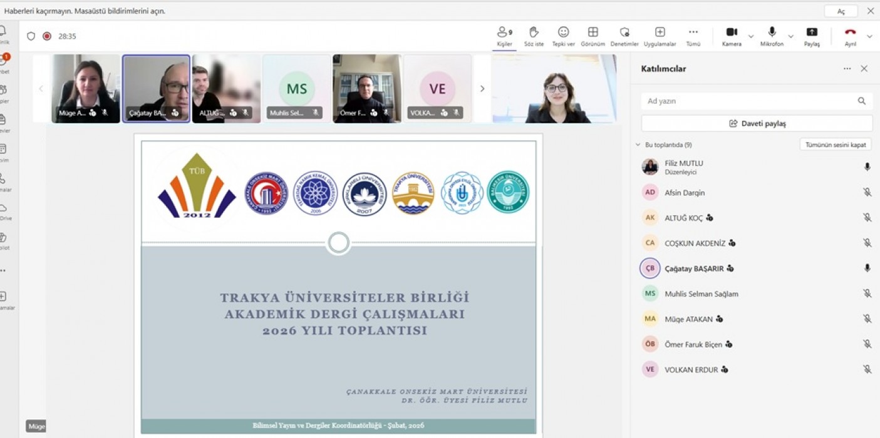Open Uygulamalar apps icon
This screenshot has width=880, height=438.
click(660, 33)
